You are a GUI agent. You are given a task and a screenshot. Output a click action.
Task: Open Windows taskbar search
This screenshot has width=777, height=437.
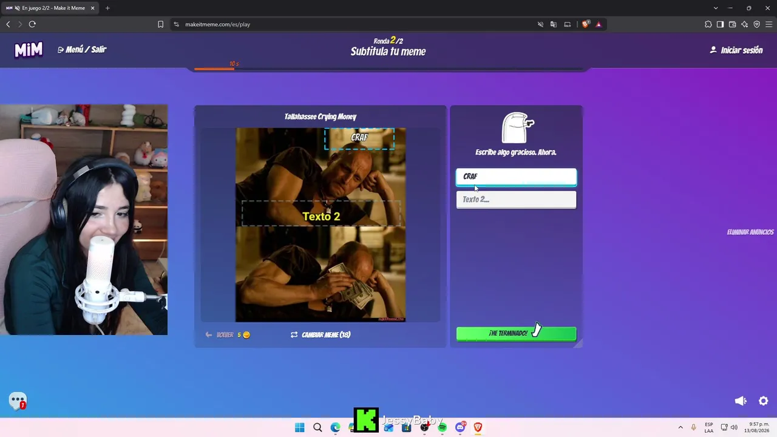click(317, 427)
